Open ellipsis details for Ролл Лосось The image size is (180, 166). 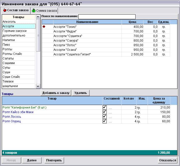(110, 117)
